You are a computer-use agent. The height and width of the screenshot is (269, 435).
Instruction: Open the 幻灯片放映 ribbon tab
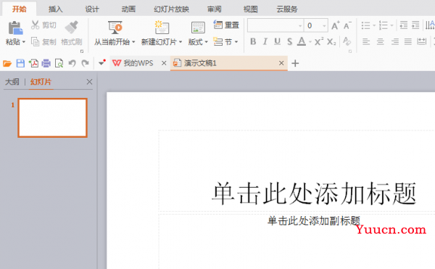[171, 9]
